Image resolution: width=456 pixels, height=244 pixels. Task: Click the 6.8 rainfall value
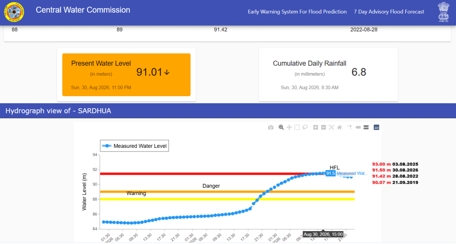(359, 72)
